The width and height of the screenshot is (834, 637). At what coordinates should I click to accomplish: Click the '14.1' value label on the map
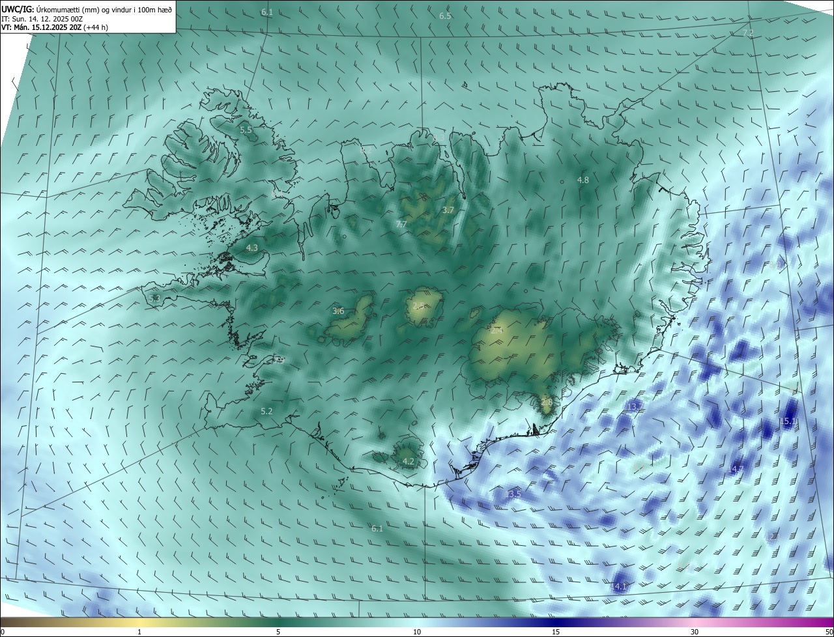point(618,587)
